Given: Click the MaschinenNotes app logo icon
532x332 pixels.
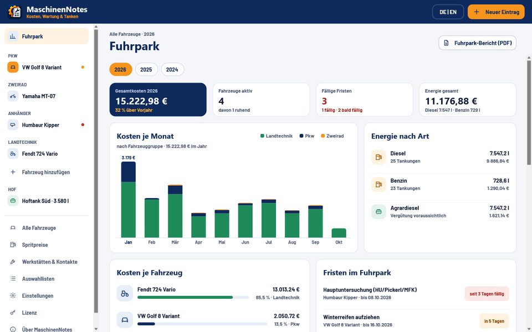Looking at the screenshot, I should tap(14, 12).
